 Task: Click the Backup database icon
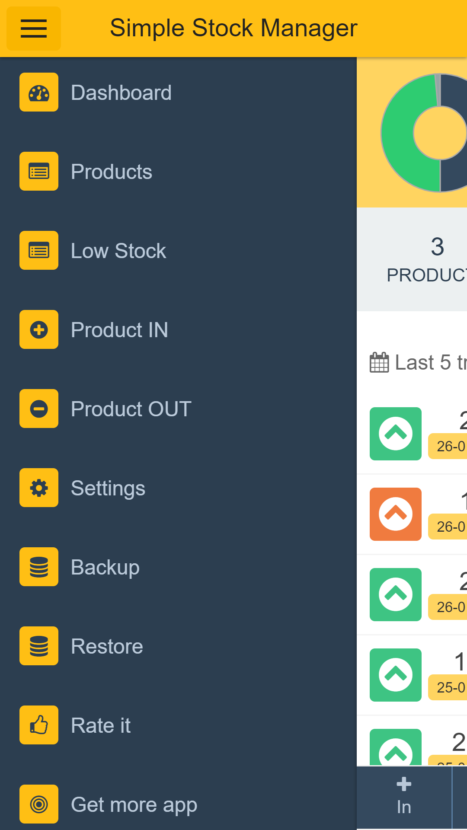coord(39,567)
